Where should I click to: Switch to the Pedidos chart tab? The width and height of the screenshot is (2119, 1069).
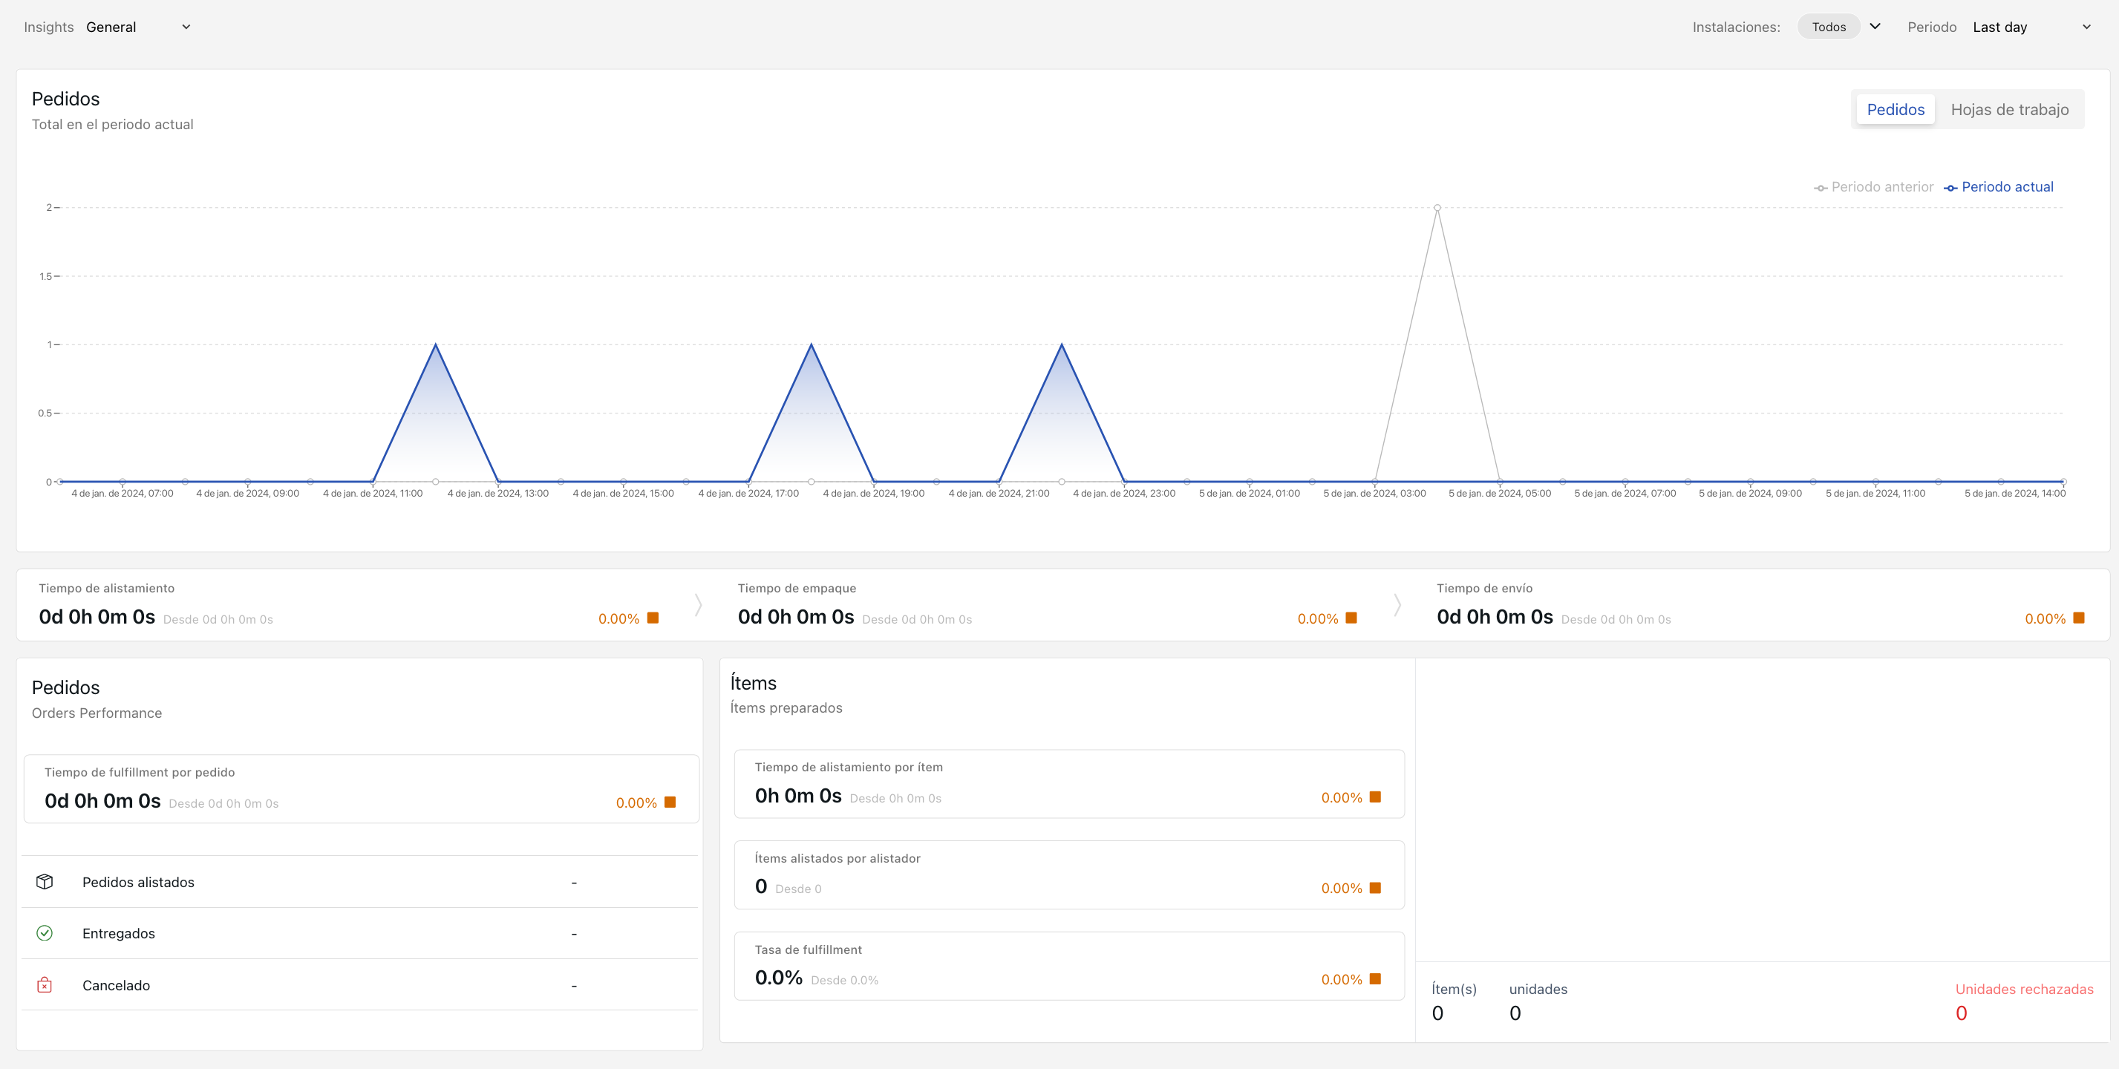tap(1896, 109)
